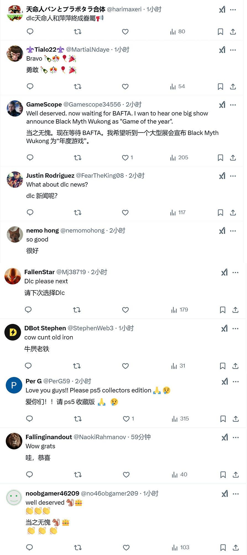Click Fallinginandout's lion profile picture
Viewport: 247px width, 555px height.
click(14, 441)
